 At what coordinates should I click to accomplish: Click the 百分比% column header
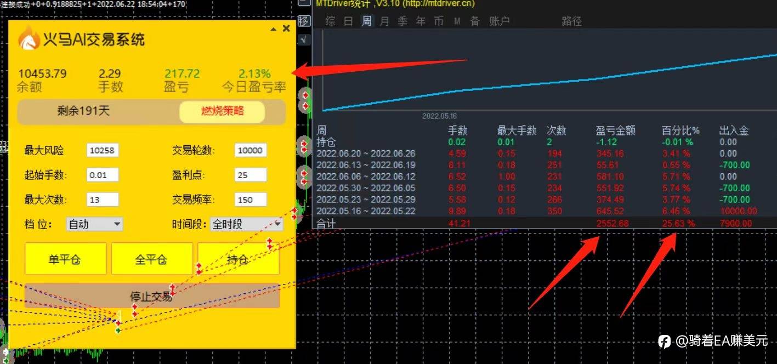tap(681, 130)
